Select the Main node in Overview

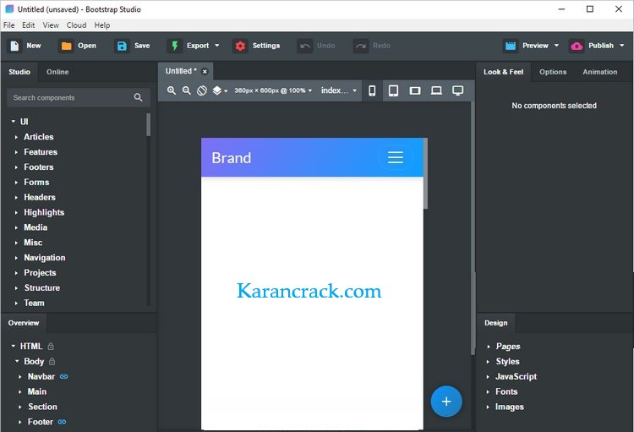(37, 391)
